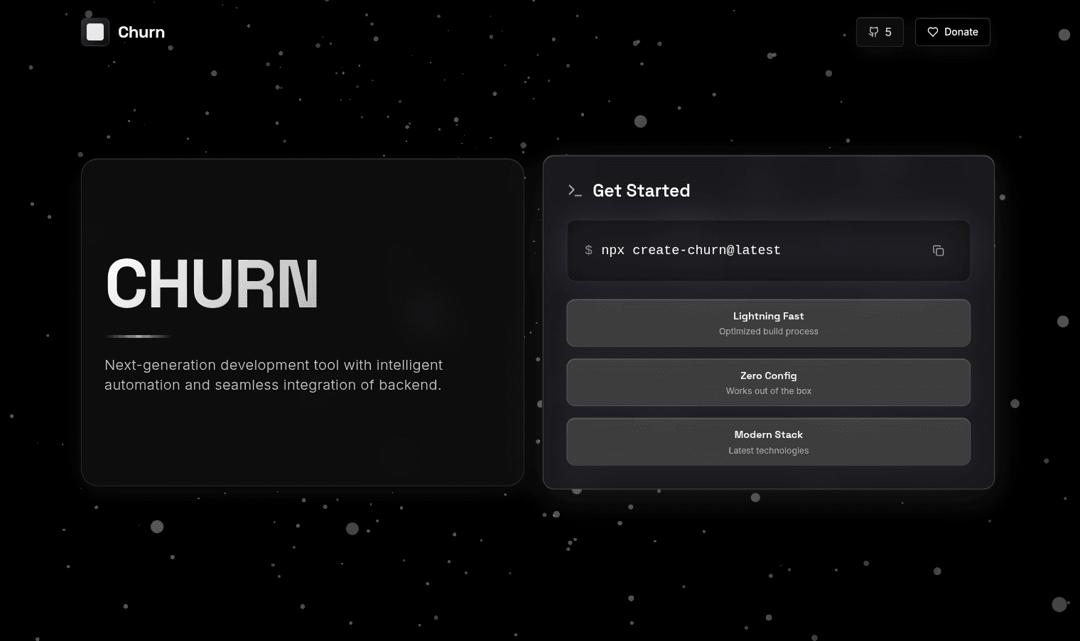
Task: Click the Donate button
Action: click(x=952, y=32)
